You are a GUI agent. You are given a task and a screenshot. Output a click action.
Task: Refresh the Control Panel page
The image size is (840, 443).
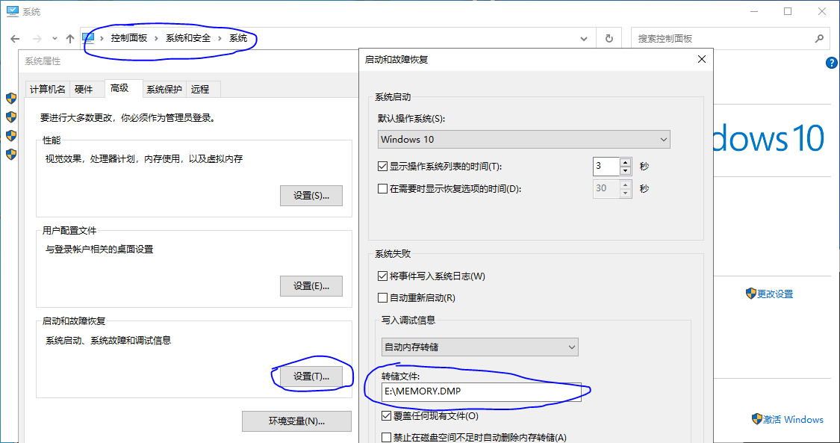pyautogui.click(x=609, y=39)
